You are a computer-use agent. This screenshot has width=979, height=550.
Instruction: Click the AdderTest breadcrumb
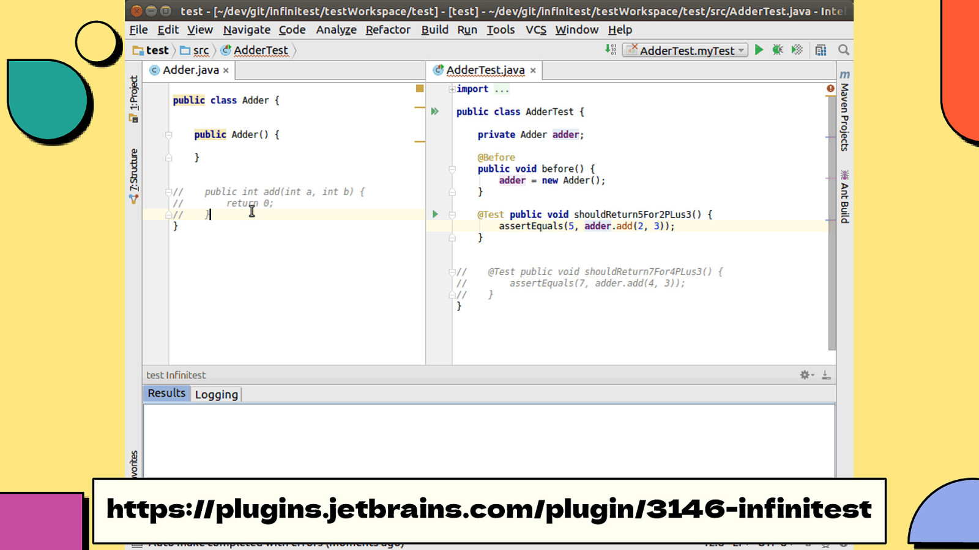[255, 50]
